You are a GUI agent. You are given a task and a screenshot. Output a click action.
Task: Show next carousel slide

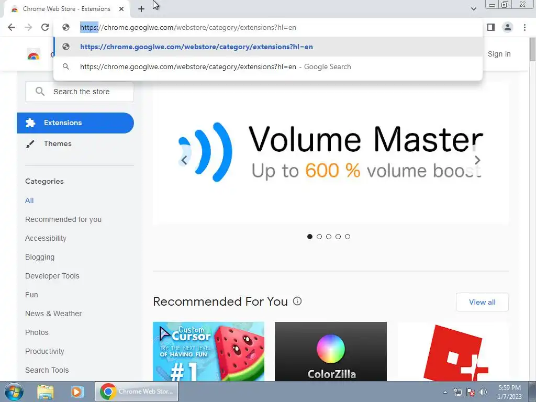477,160
